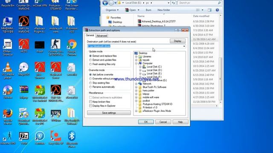
Task: Expand the Libraries tree node
Action: pos(136,57)
